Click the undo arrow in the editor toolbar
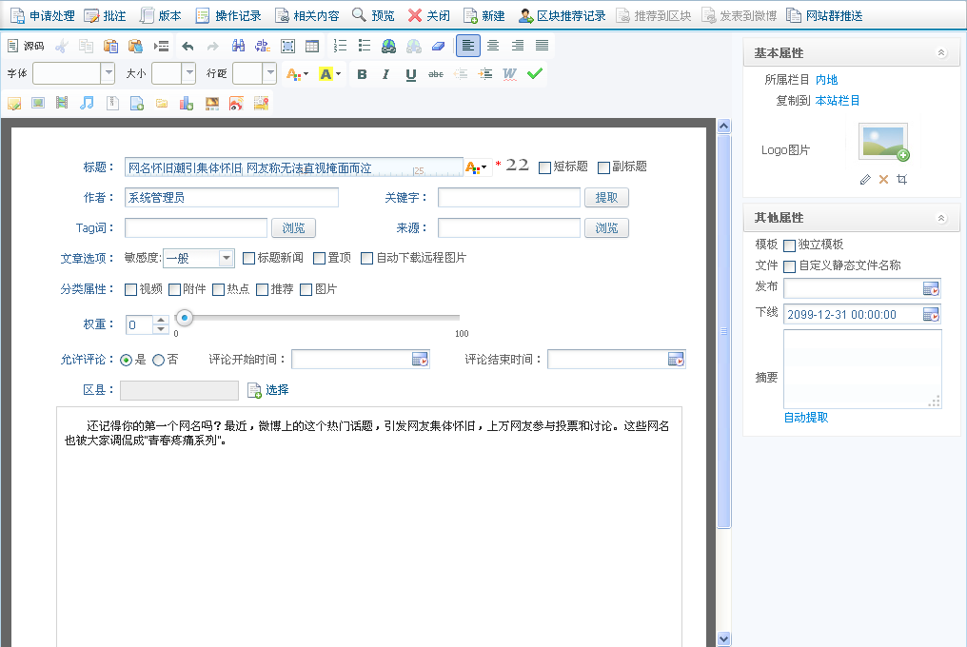This screenshot has height=647, width=967. [187, 46]
